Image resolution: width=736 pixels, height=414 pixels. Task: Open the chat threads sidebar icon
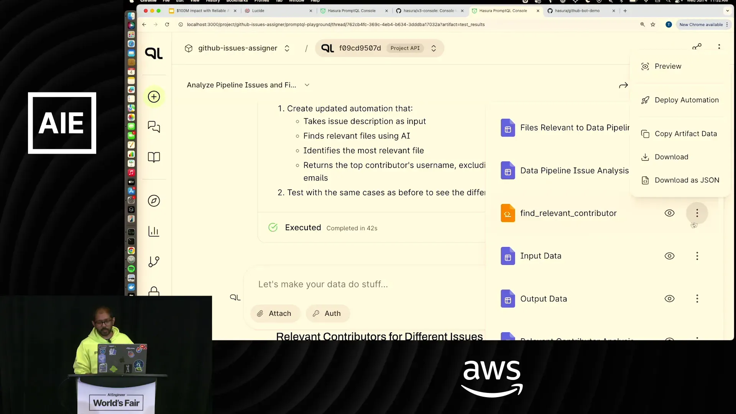pyautogui.click(x=154, y=127)
